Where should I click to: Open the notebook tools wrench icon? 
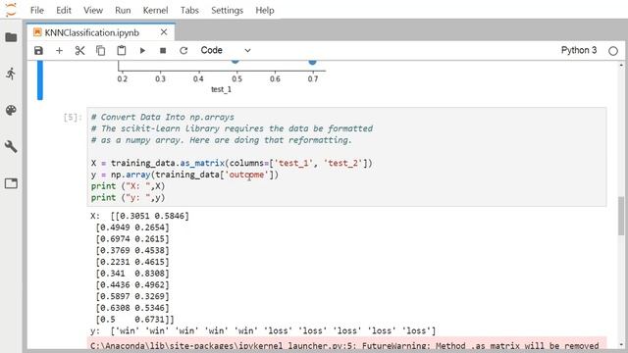(x=11, y=146)
